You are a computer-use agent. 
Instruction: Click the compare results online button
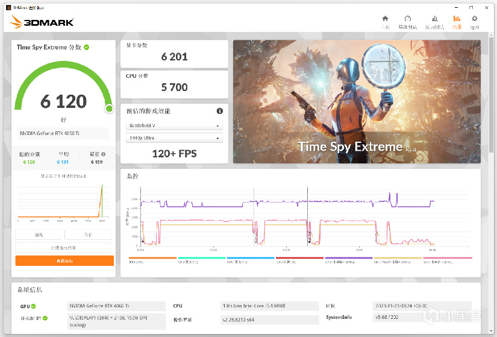(x=63, y=248)
